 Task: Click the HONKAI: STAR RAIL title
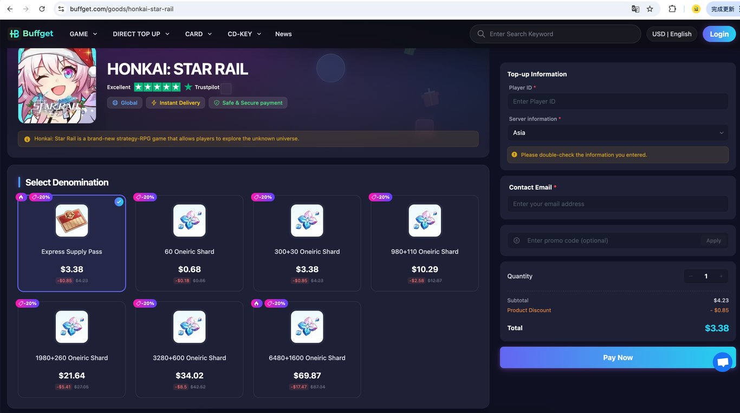pyautogui.click(x=178, y=69)
